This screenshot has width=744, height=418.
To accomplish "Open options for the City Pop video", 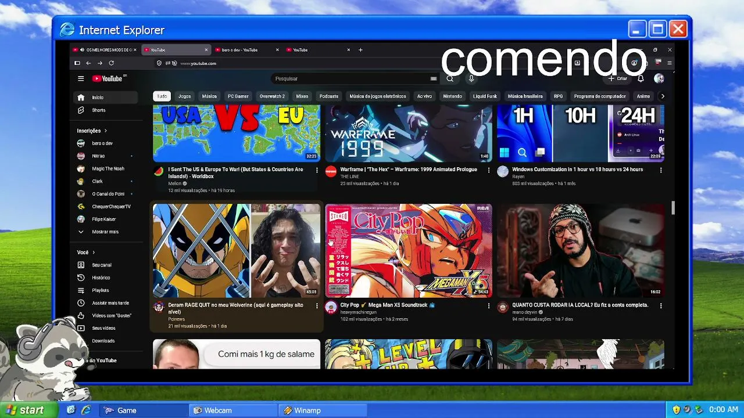I will click(x=488, y=305).
